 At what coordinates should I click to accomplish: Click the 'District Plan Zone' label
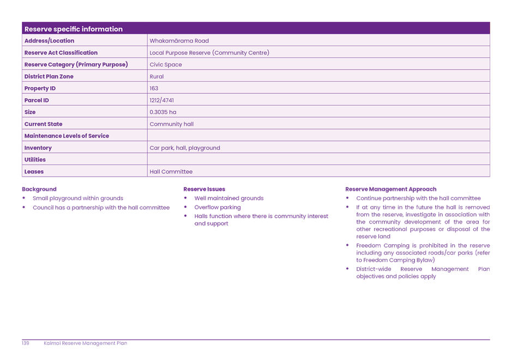pos(49,77)
